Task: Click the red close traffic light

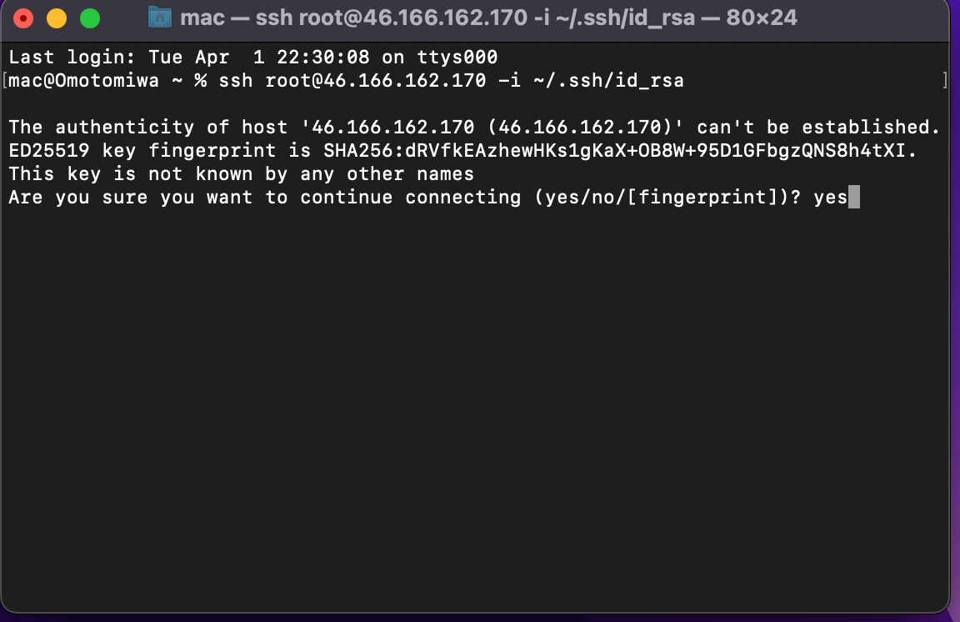Action: pyautogui.click(x=22, y=16)
